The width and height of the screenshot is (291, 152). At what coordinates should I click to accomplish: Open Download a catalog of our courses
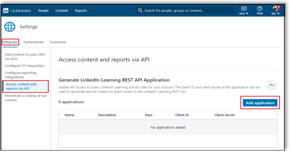pos(26,98)
